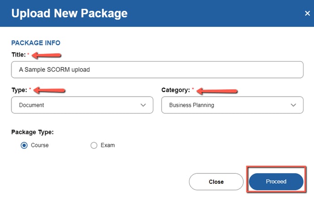Click the red arrow pointing at Title
The image size is (314, 197).
click(x=47, y=55)
